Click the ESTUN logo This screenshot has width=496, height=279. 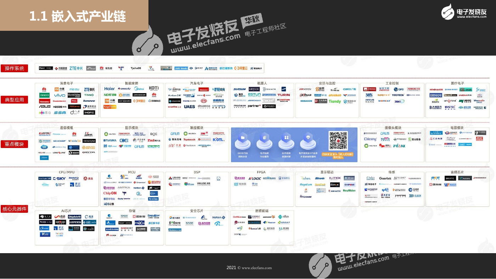point(254,95)
